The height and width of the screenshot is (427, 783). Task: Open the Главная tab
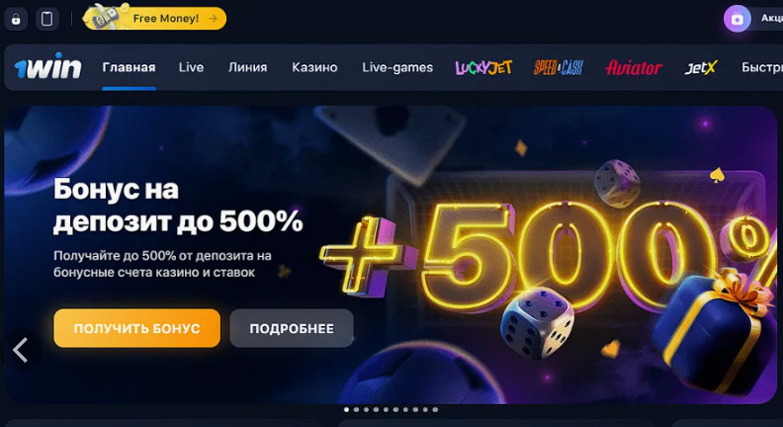(x=129, y=67)
